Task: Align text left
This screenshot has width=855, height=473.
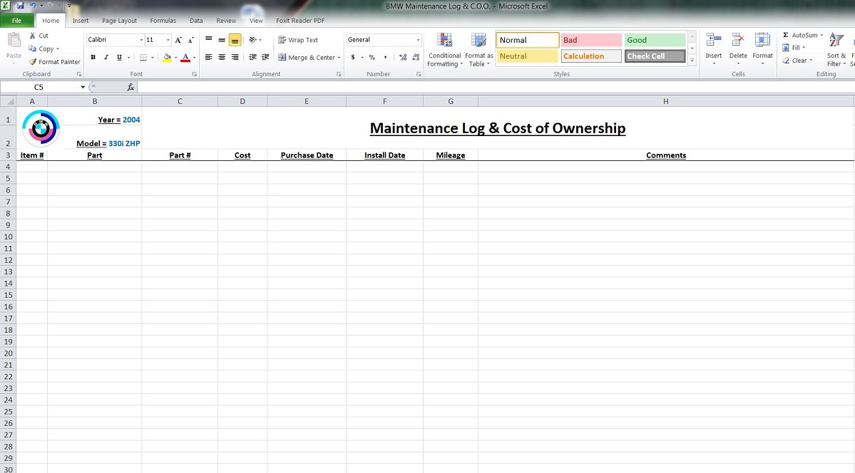Action: pos(209,57)
